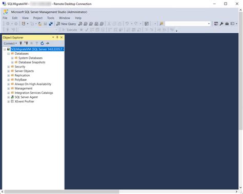
Task: Expand the Database Snapshots folder
Action: [x=12, y=62]
